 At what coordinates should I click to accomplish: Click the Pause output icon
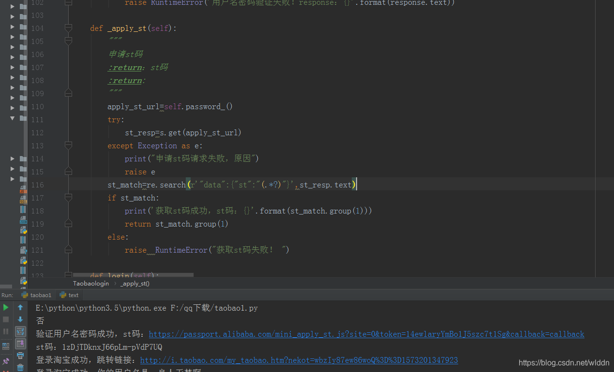pyautogui.click(x=6, y=331)
